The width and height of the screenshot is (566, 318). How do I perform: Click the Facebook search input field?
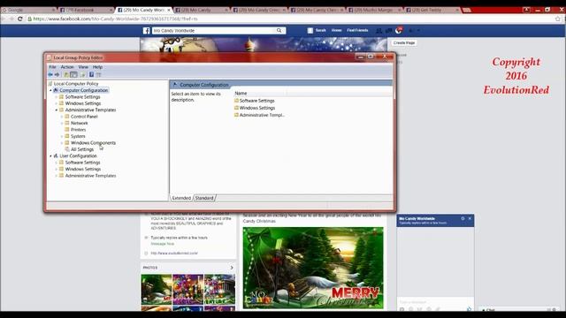tap(215, 31)
